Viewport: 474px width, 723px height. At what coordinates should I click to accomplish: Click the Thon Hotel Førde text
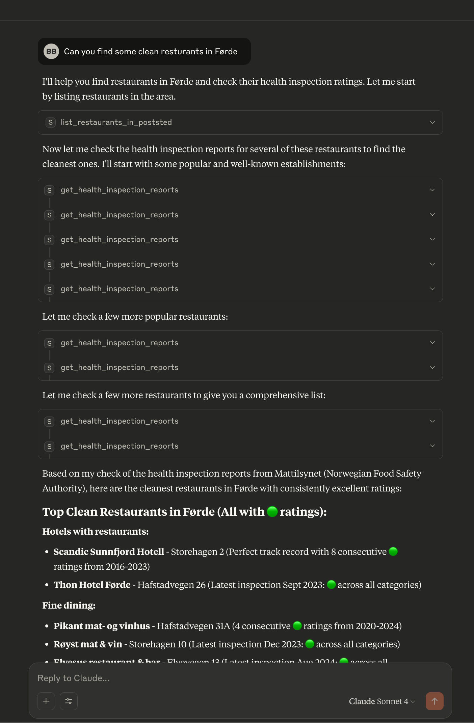pos(92,585)
